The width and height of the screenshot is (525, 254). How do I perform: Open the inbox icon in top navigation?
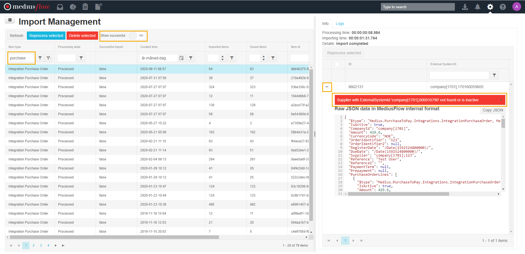pos(60,7)
